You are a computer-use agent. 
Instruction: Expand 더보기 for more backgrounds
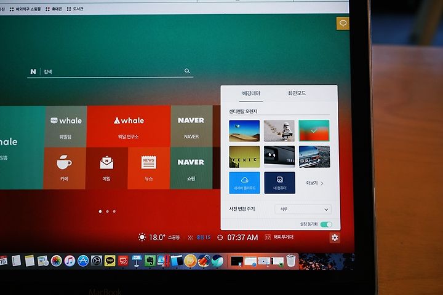pos(314,183)
